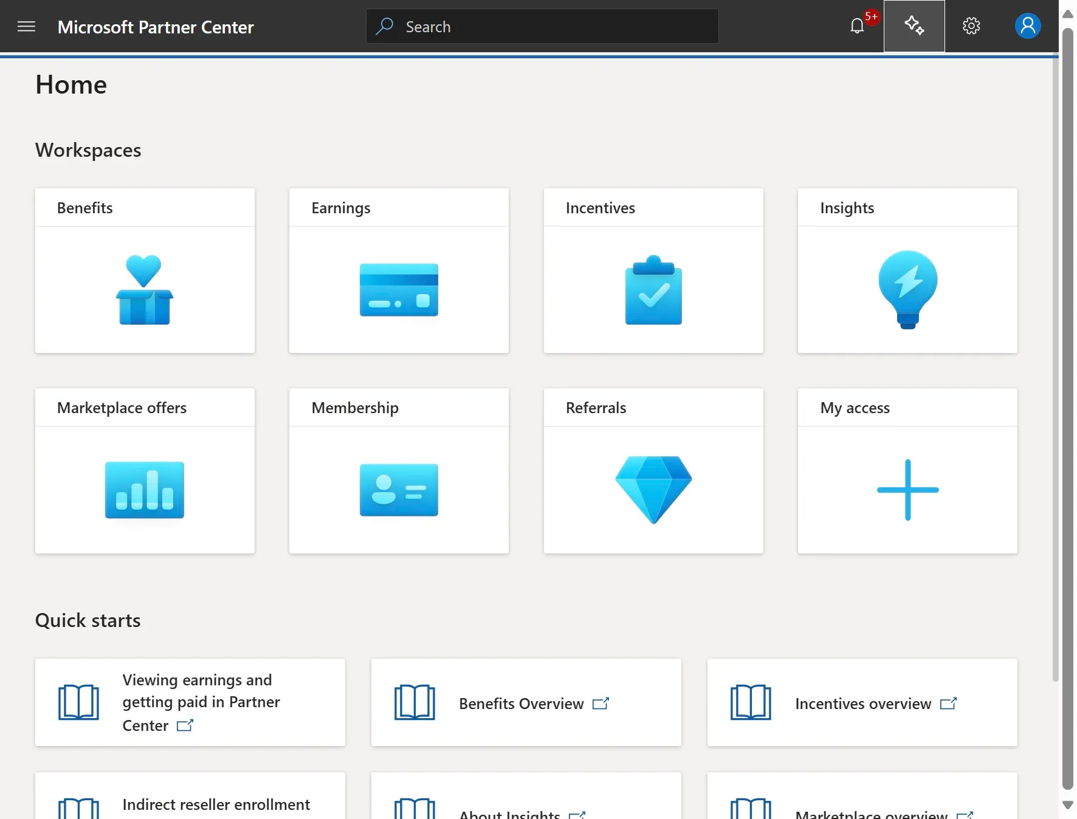Click the Microsoft Partner Center title
Image resolution: width=1077 pixels, height=819 pixels.
(156, 27)
